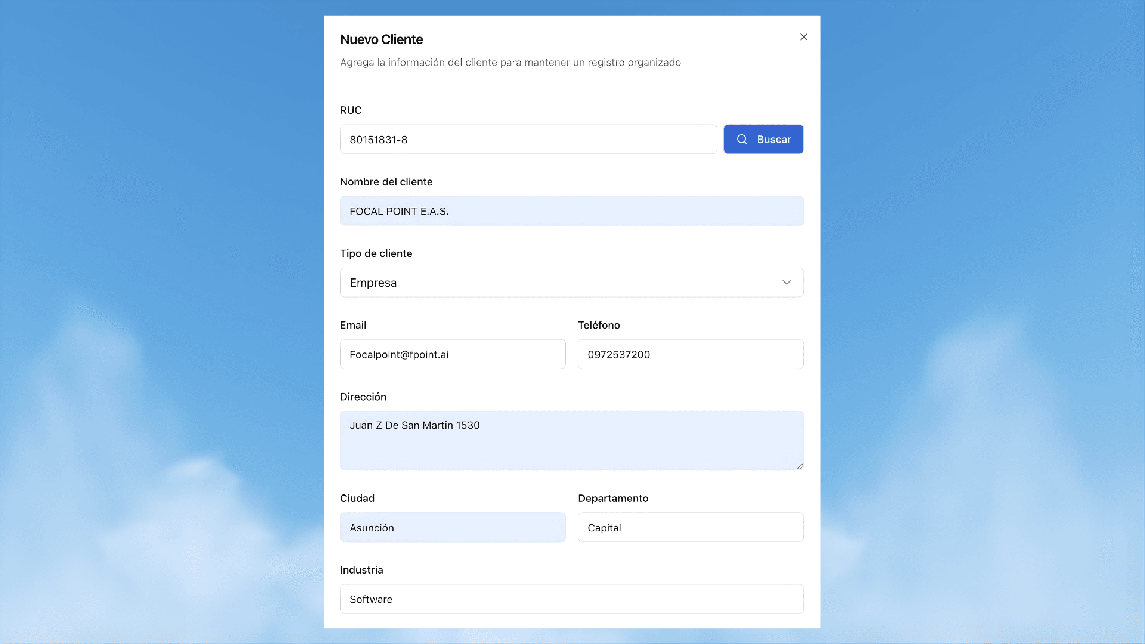The height and width of the screenshot is (644, 1145).
Task: Click the Industria label
Action: (x=361, y=570)
